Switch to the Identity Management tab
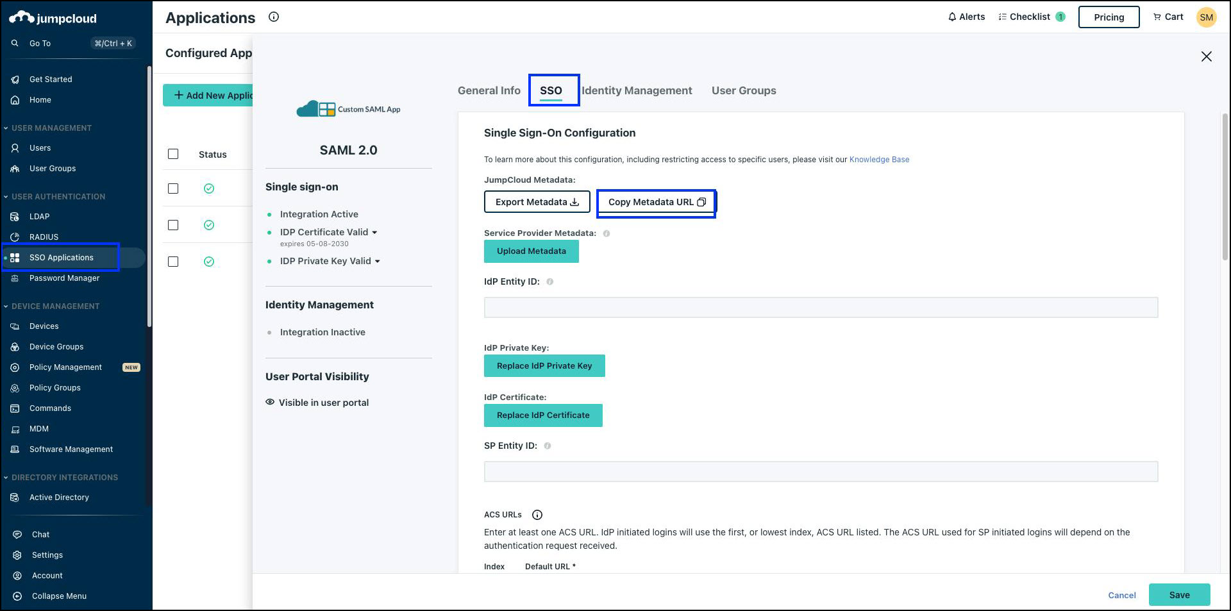1231x611 pixels. [x=637, y=90]
